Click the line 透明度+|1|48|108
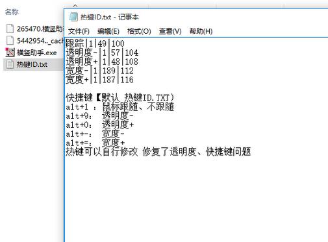This screenshot has width=328, height=242. 102,62
